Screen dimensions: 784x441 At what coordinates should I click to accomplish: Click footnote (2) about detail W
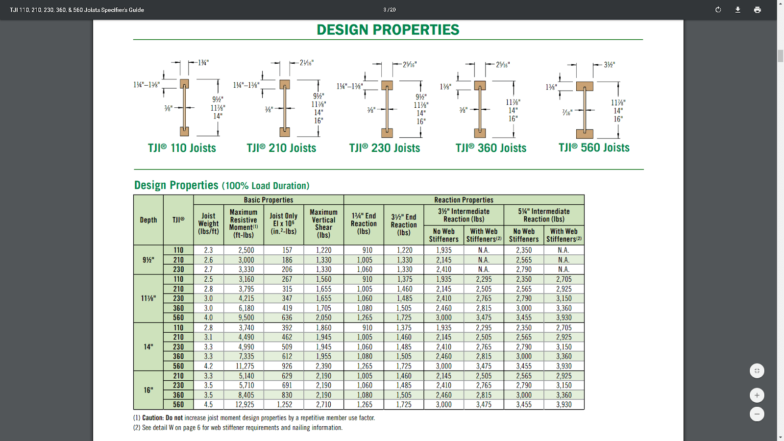point(238,428)
